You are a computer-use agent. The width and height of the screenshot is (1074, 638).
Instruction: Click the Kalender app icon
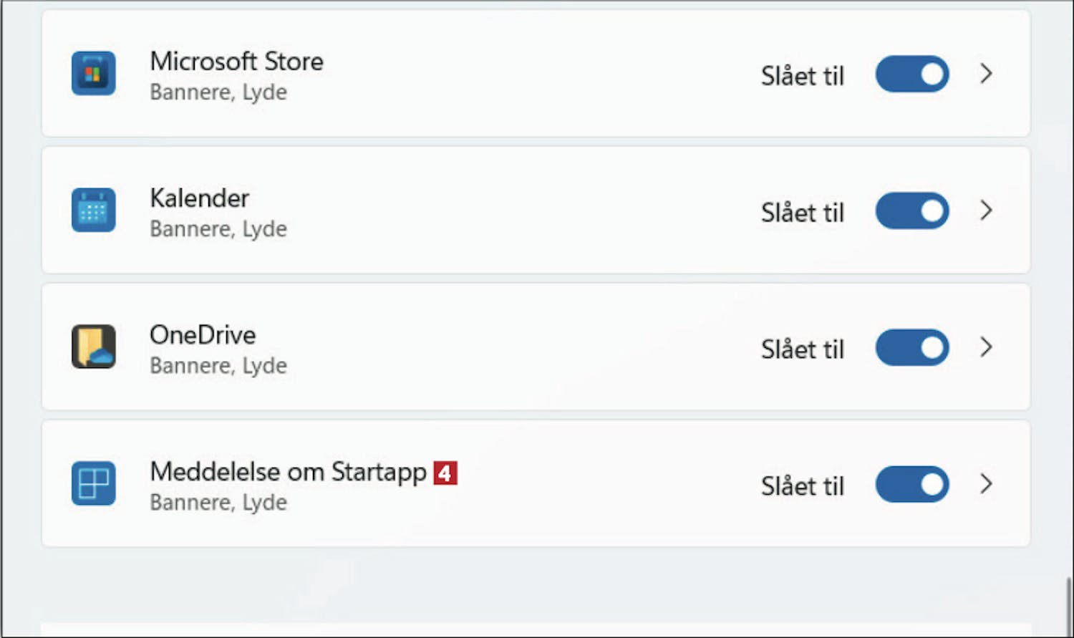(93, 210)
